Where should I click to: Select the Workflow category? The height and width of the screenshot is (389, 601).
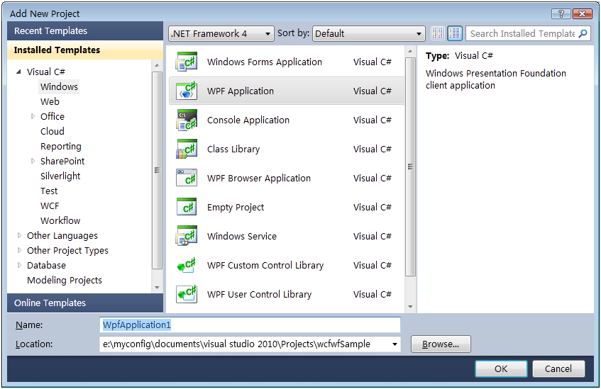60,221
